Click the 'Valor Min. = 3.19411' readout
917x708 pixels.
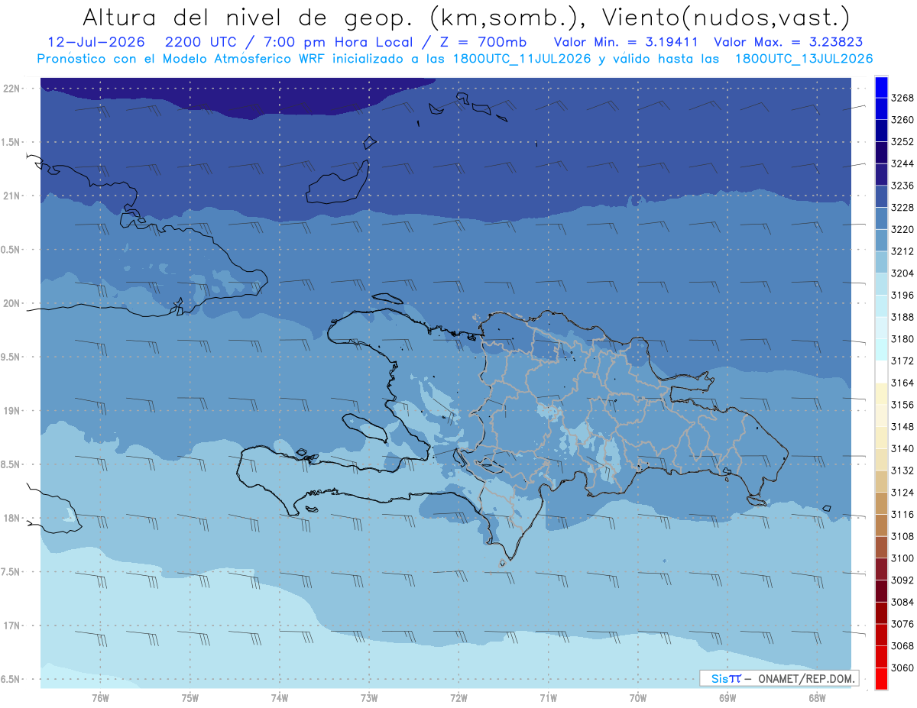coord(626,42)
